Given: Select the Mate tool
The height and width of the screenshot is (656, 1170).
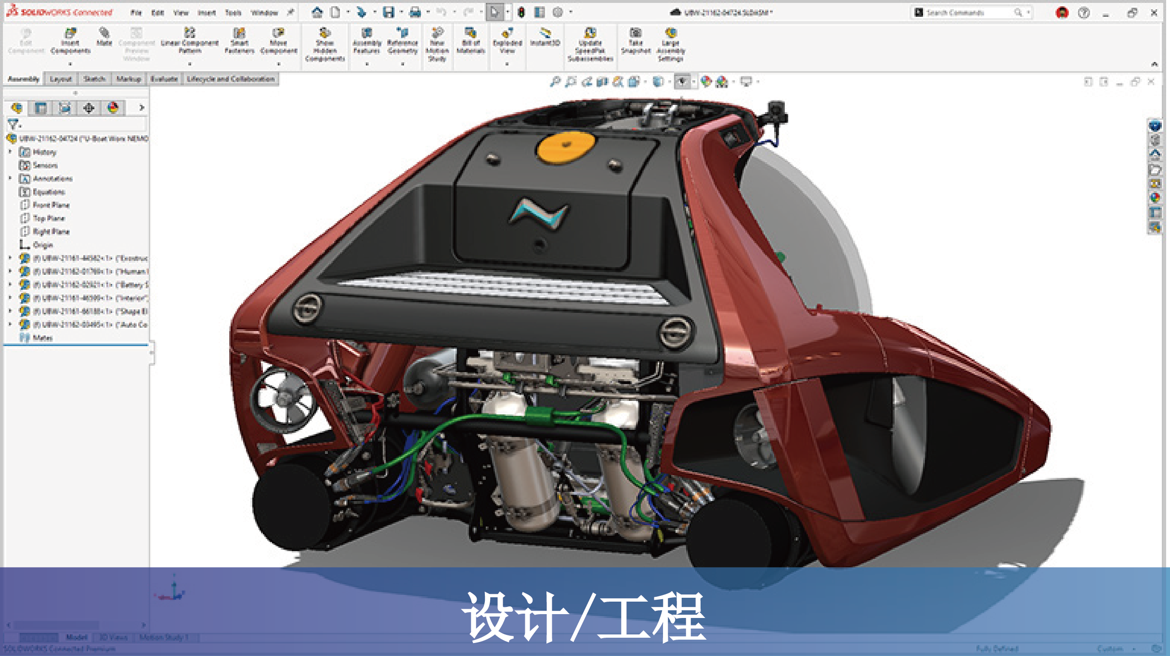Looking at the screenshot, I should tap(104, 37).
